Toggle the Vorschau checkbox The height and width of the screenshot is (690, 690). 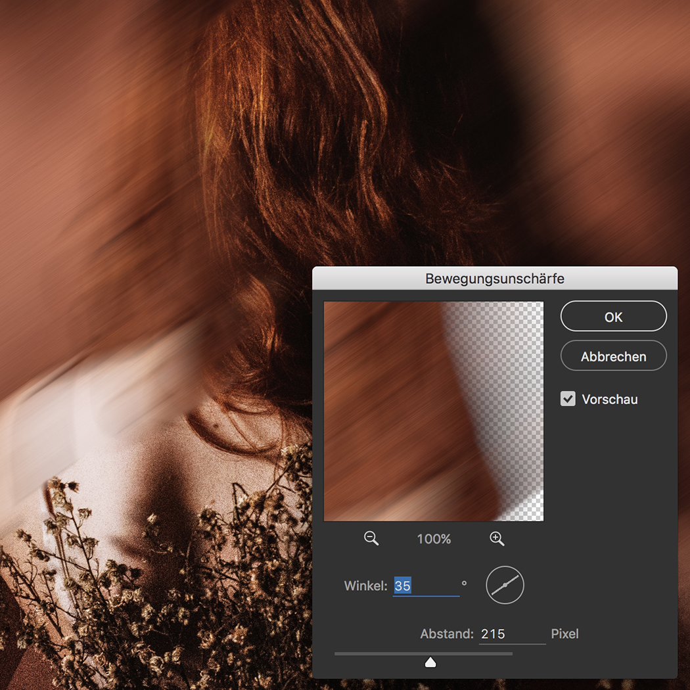point(568,399)
